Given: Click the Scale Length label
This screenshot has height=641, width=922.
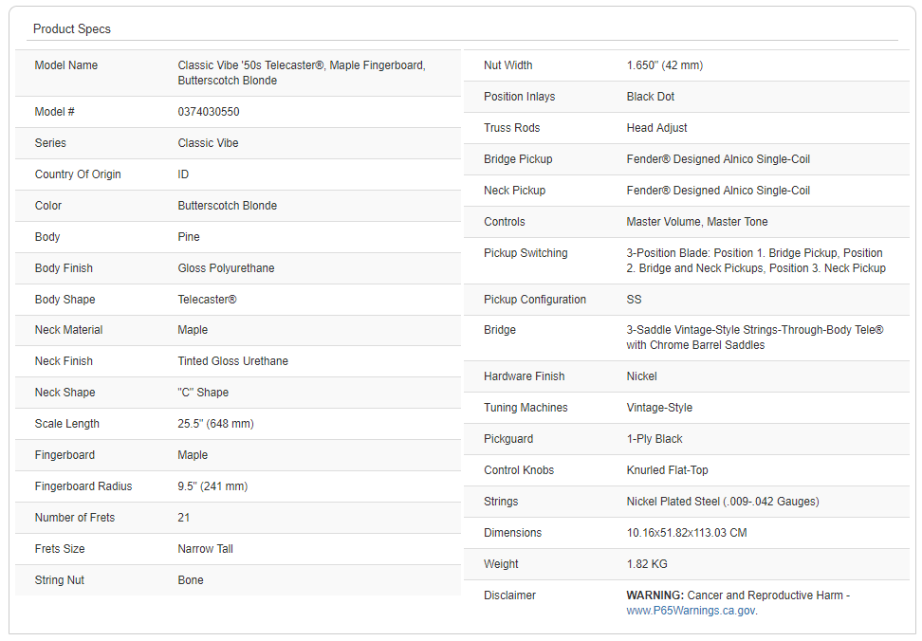Looking at the screenshot, I should tap(67, 424).
